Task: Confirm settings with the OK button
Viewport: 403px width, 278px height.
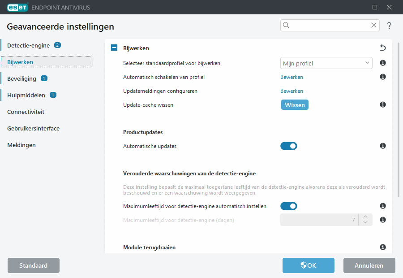Action: click(x=308, y=265)
